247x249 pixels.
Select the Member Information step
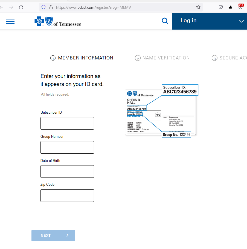(x=82, y=58)
